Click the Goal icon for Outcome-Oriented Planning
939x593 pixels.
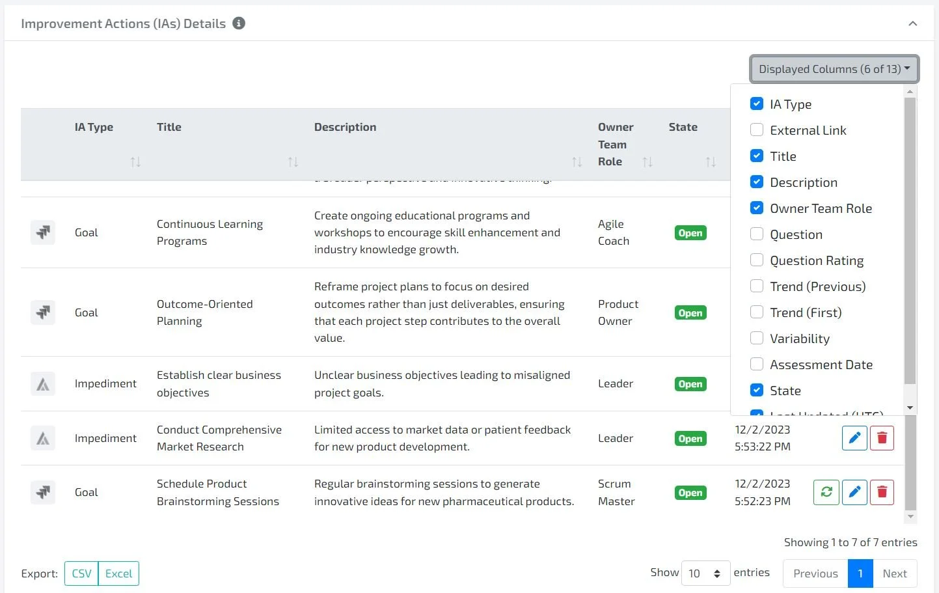pyautogui.click(x=43, y=312)
